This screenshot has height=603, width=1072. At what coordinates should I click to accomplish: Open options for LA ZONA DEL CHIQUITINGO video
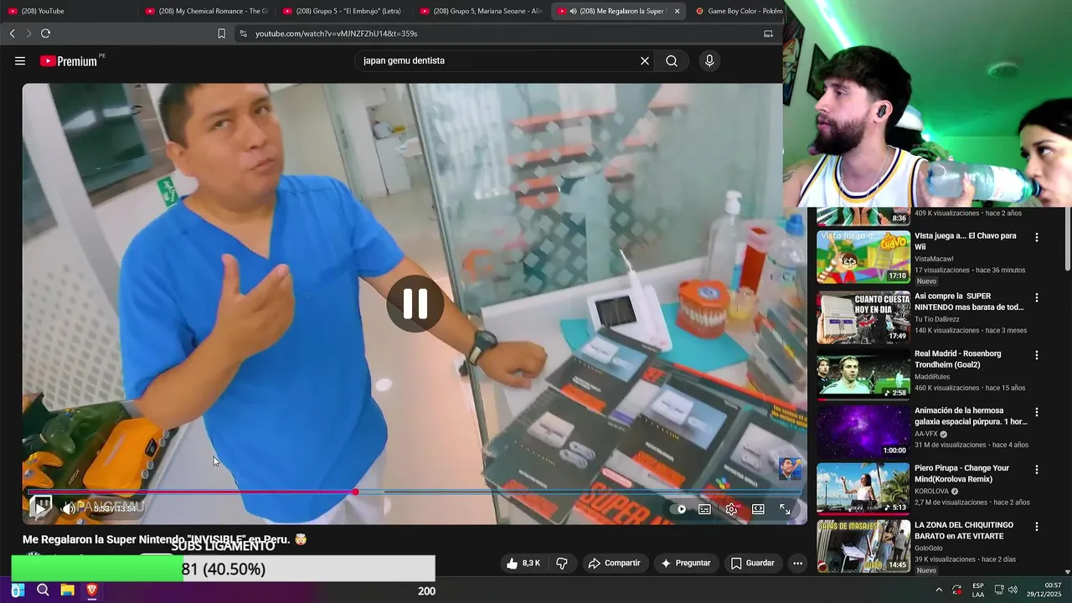pos(1037,527)
